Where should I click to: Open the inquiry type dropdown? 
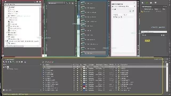click(x=124, y=6)
